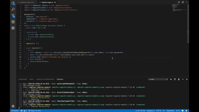Screen dimensions: 199x112
Task: Open the Debug view in the activity bar
Action: pyautogui.click(x=13, y=22)
